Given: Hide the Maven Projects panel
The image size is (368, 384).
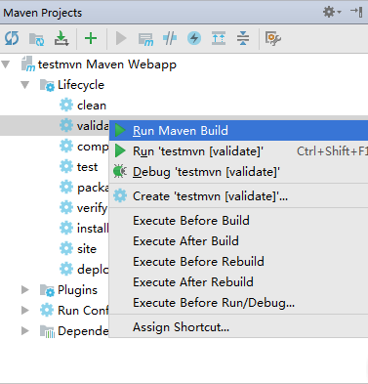Looking at the screenshot, I should [x=357, y=12].
